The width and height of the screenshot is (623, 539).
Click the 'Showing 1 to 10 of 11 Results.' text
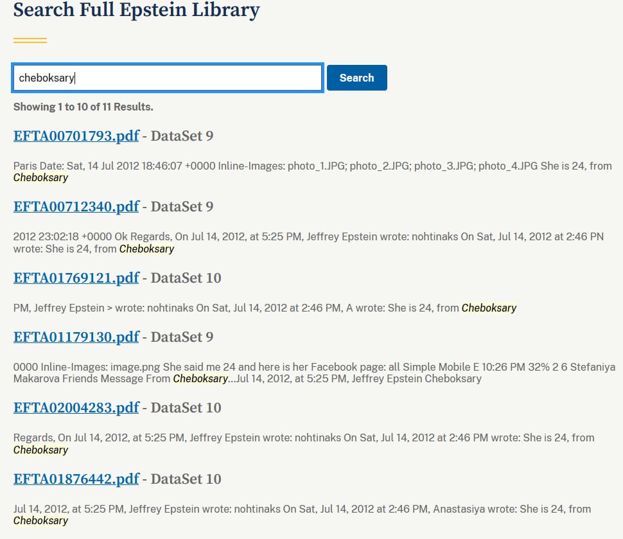(83, 107)
